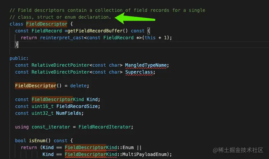Click the public: access specifier

click(19, 58)
